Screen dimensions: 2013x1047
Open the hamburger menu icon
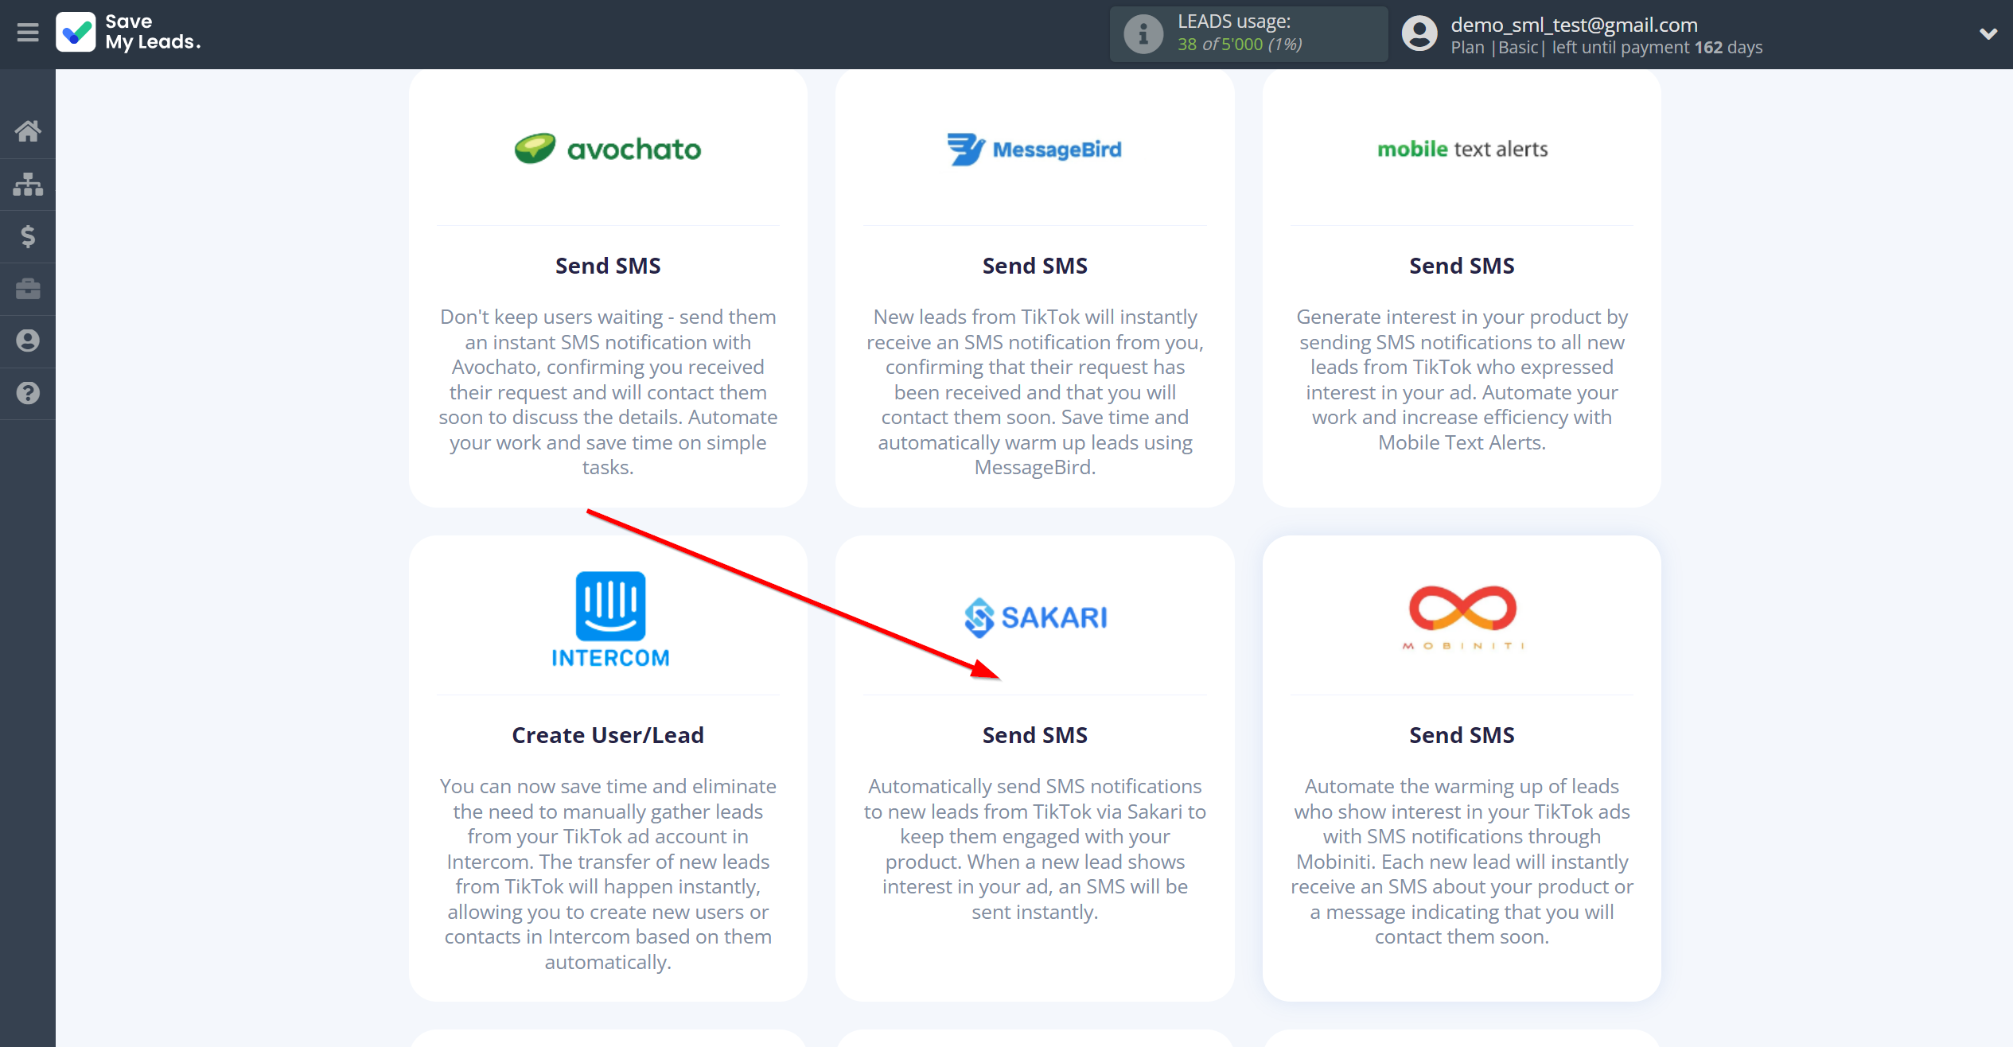[28, 33]
